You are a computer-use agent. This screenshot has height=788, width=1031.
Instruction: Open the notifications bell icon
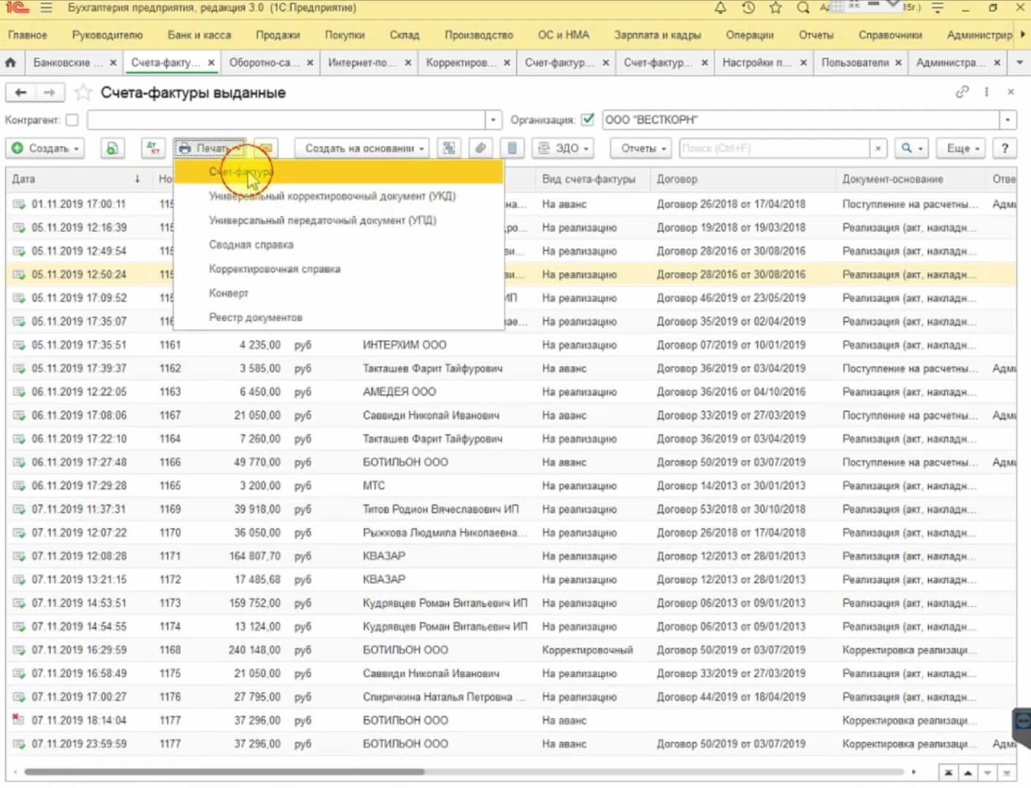[720, 8]
